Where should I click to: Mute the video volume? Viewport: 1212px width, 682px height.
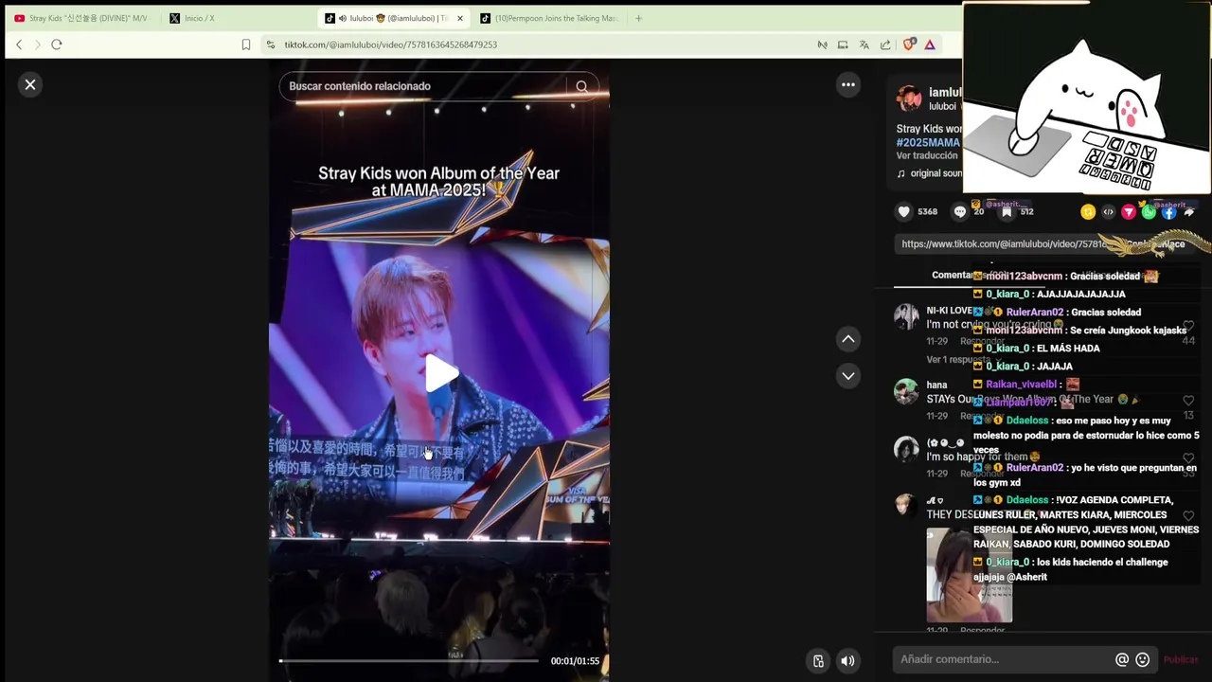click(x=847, y=661)
